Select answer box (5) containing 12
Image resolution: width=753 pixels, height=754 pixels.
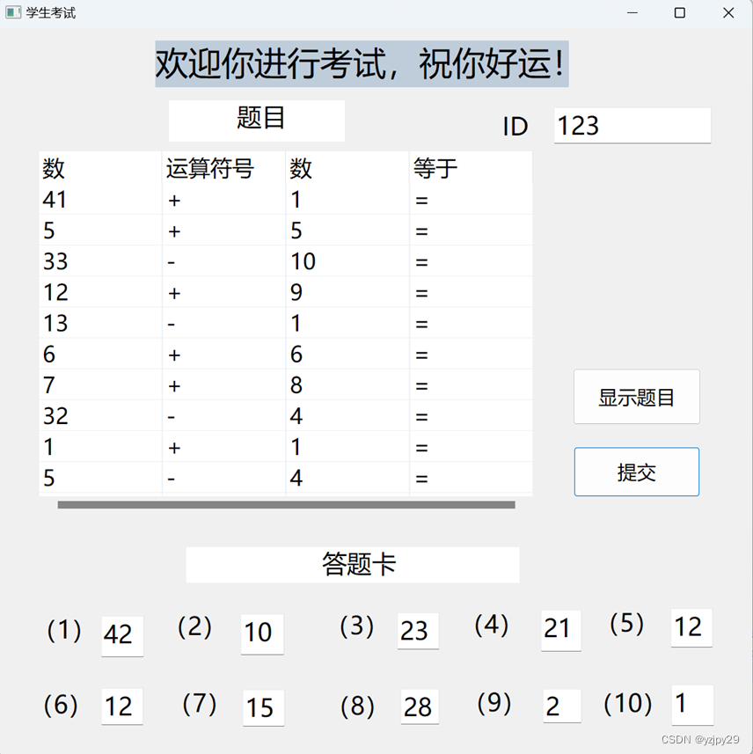691,627
